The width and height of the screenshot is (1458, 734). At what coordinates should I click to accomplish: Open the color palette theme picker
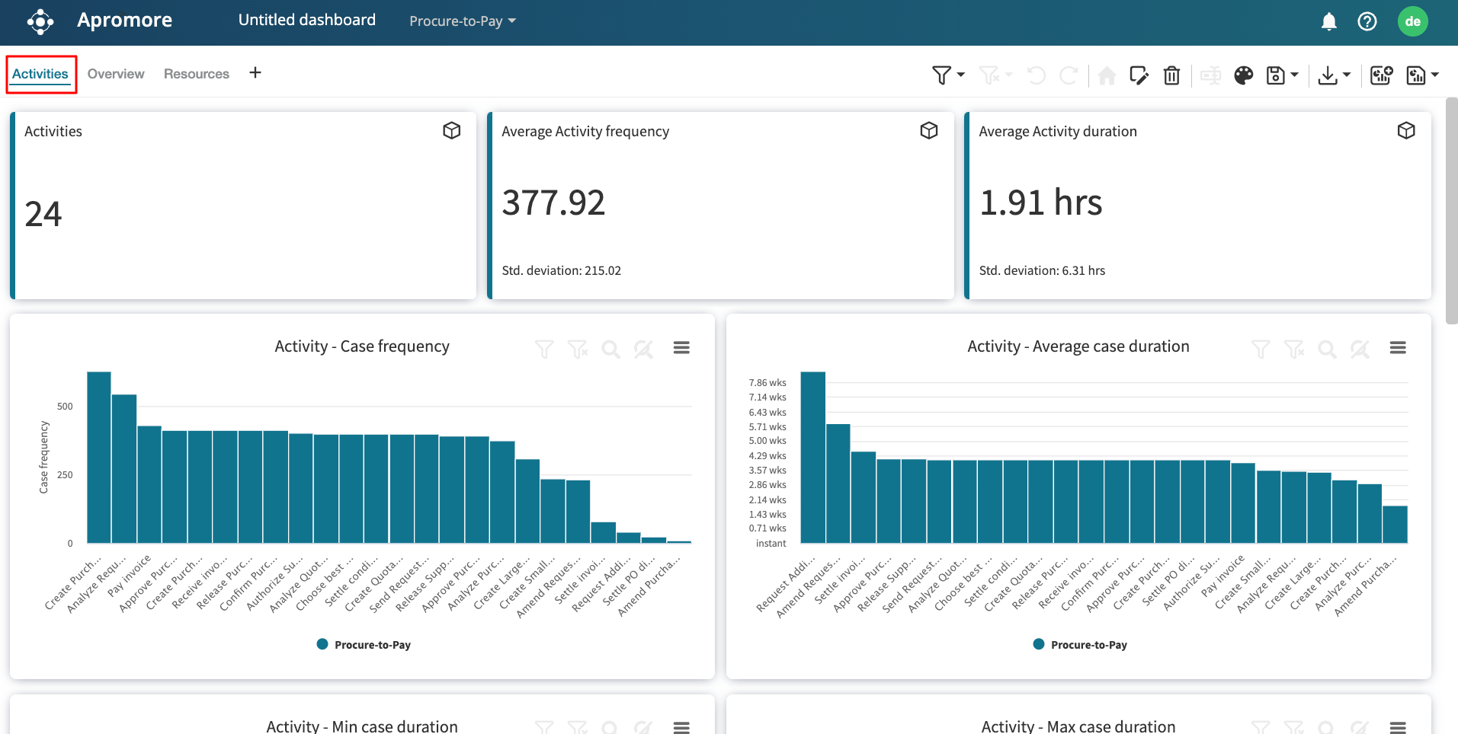[x=1243, y=75]
